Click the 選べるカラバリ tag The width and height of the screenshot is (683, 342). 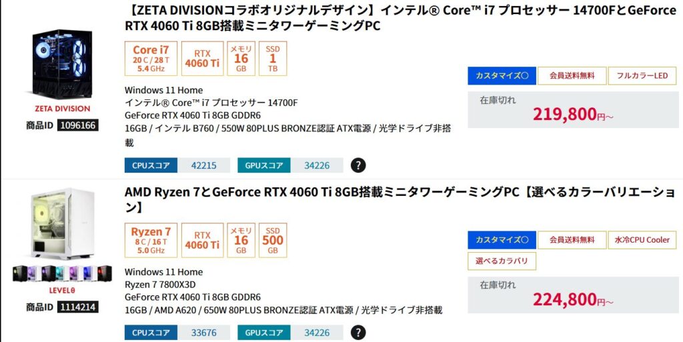click(502, 261)
